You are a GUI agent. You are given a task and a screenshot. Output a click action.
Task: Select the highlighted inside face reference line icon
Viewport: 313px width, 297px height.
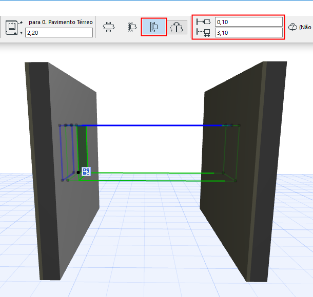point(154,27)
